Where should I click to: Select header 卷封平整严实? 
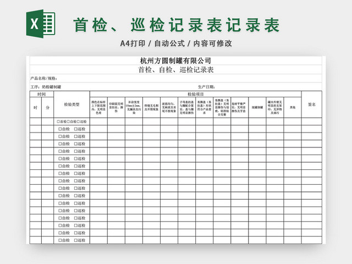240,108
